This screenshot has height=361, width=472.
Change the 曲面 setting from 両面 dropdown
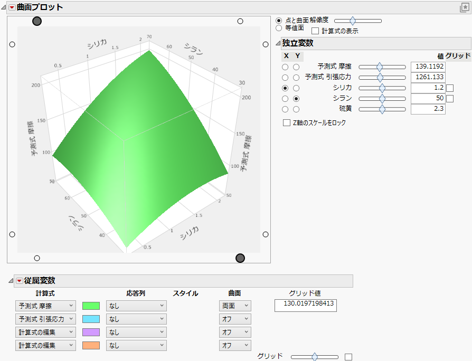point(235,306)
